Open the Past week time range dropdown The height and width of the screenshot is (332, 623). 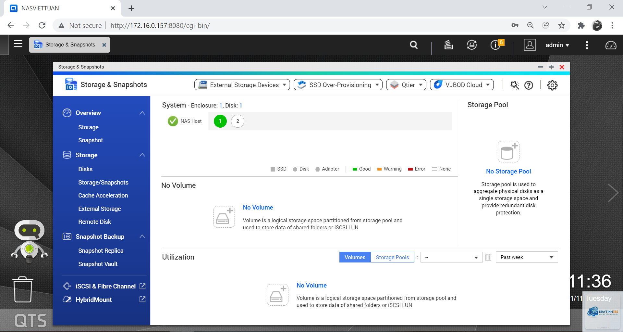coord(527,257)
